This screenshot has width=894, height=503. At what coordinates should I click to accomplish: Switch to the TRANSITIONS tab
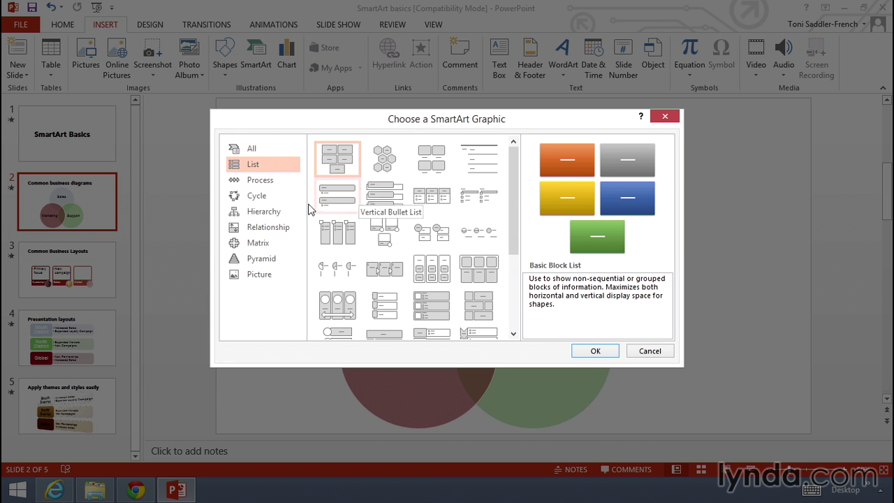tap(206, 24)
